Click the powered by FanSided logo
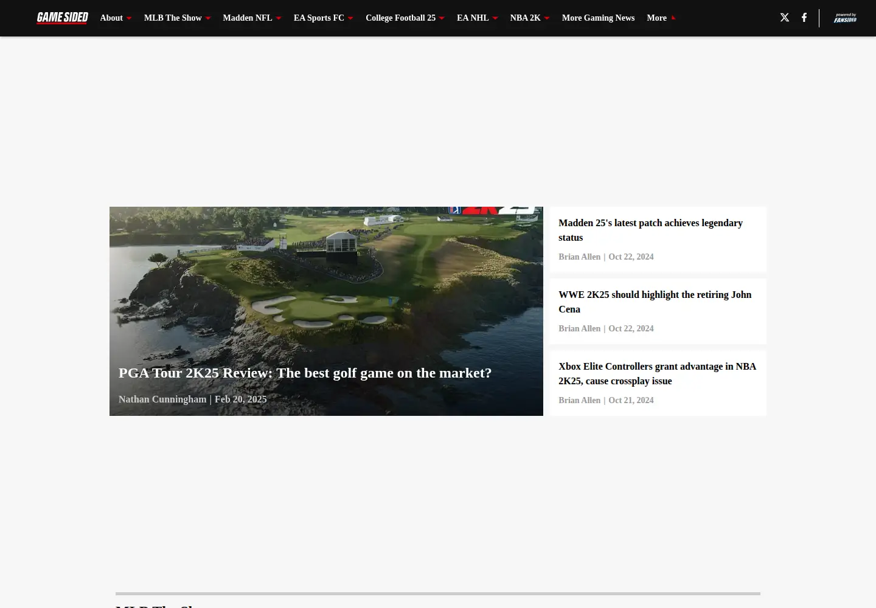Screen dimensions: 876x608 [846, 18]
